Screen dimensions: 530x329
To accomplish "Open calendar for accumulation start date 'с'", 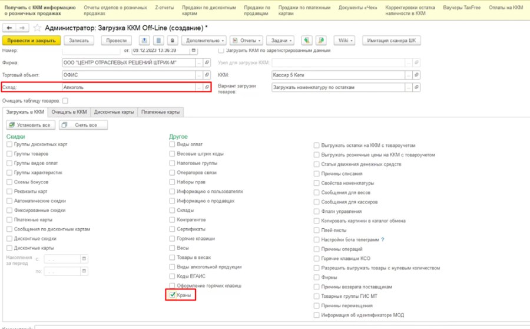I will 84,259.
